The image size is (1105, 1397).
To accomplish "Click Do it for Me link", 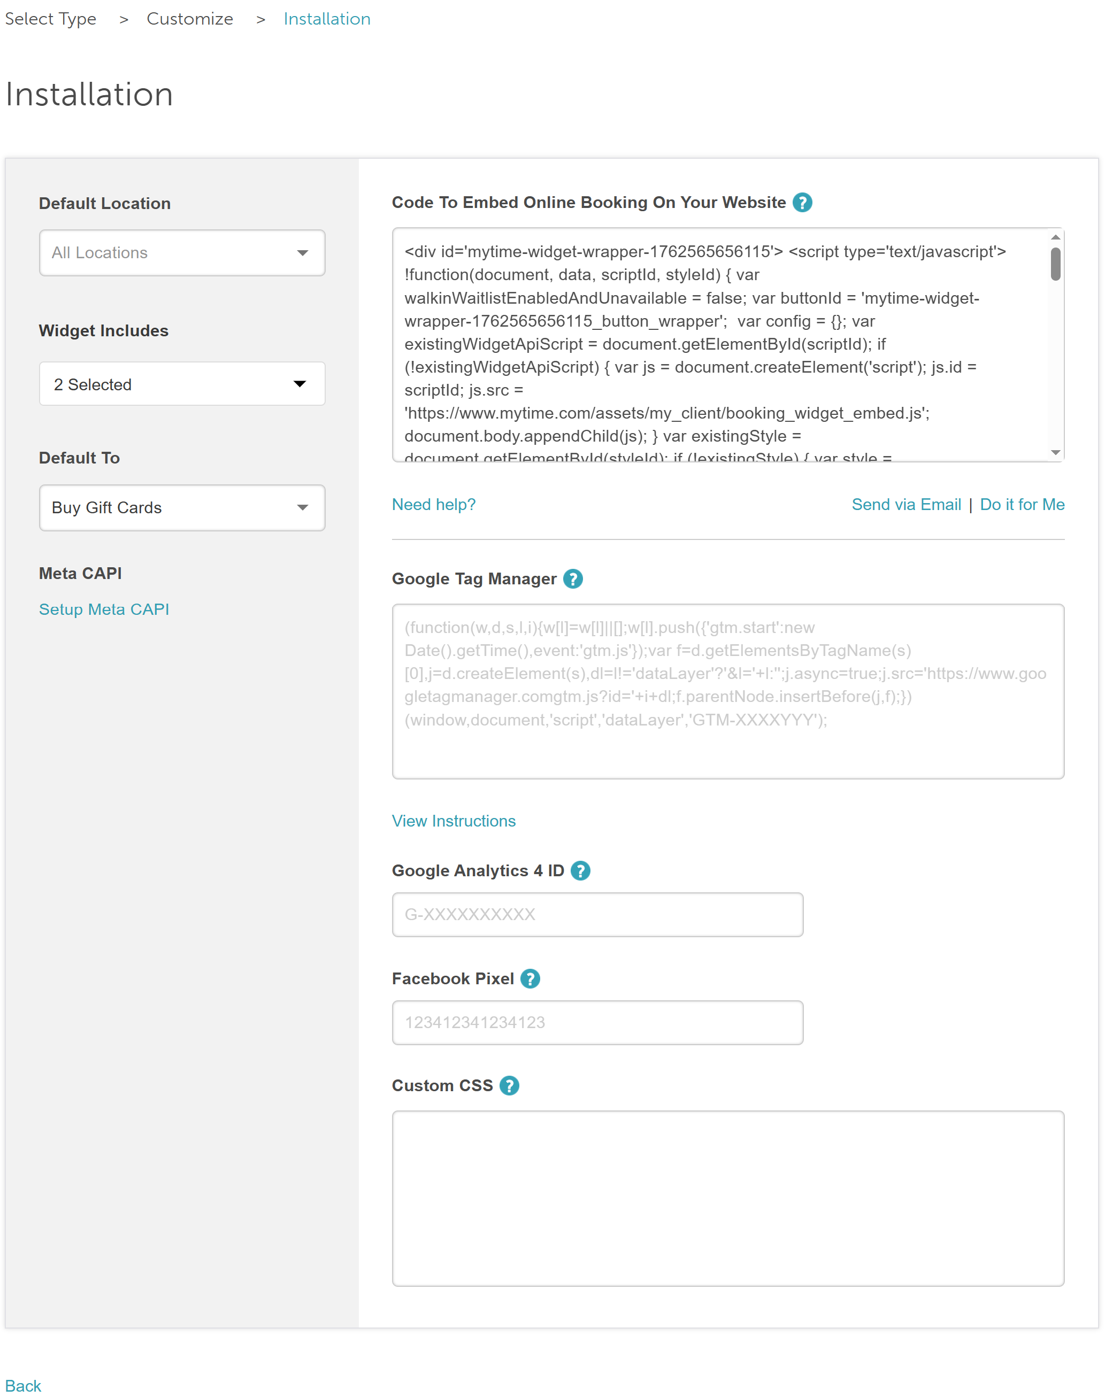I will (1022, 505).
